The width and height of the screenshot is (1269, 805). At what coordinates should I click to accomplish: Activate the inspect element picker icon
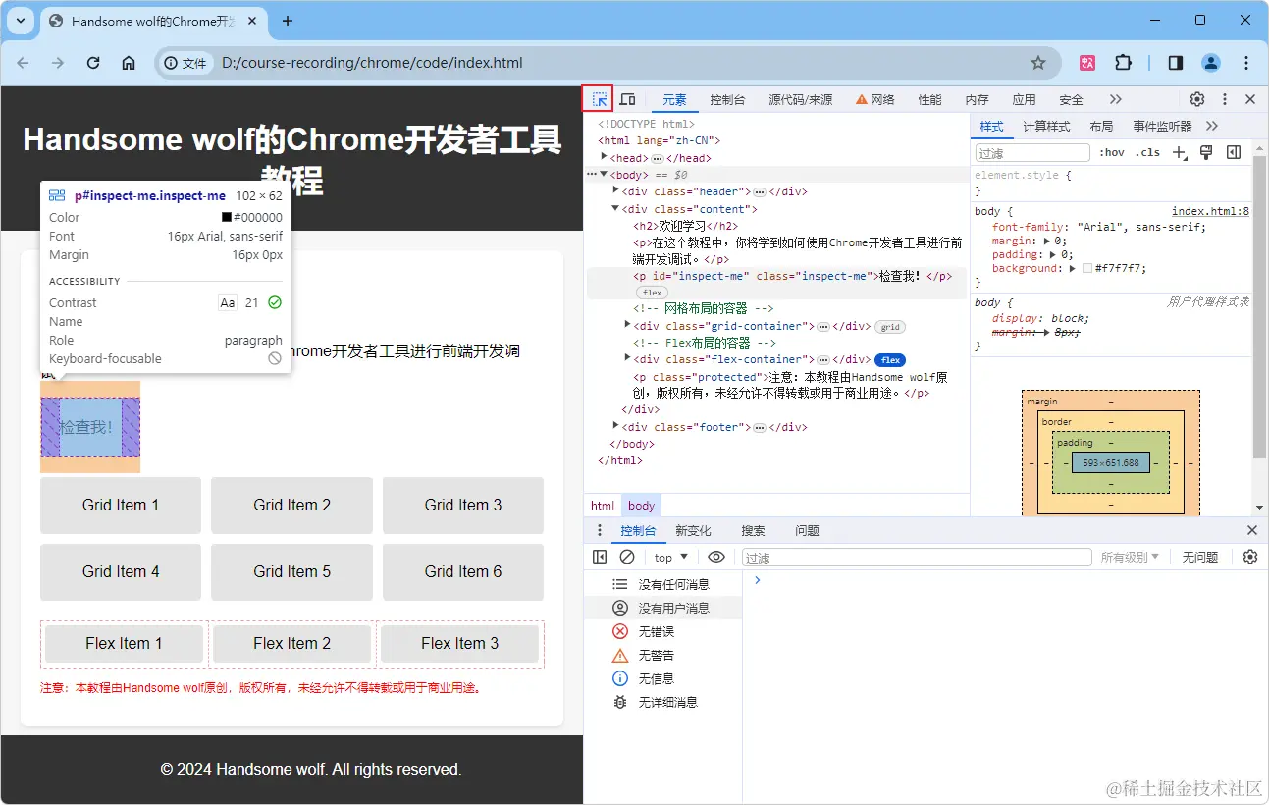[599, 99]
